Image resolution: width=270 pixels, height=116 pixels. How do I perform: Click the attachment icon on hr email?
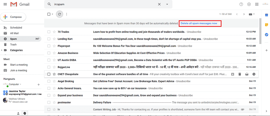pyautogui.click(x=243, y=109)
